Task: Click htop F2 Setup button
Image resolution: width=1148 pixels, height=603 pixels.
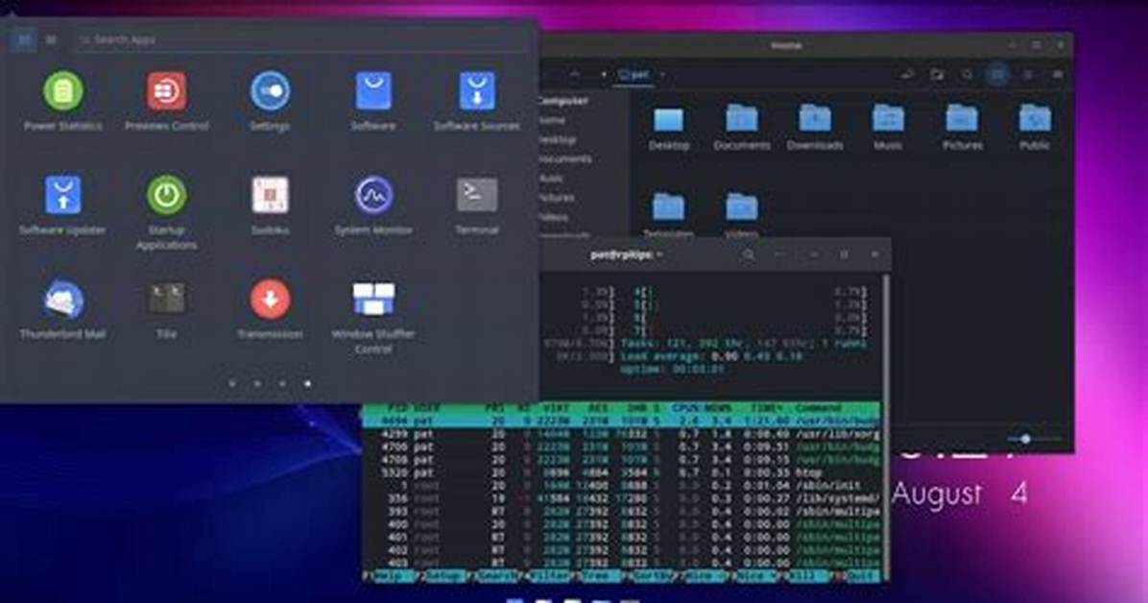Action: 442,576
